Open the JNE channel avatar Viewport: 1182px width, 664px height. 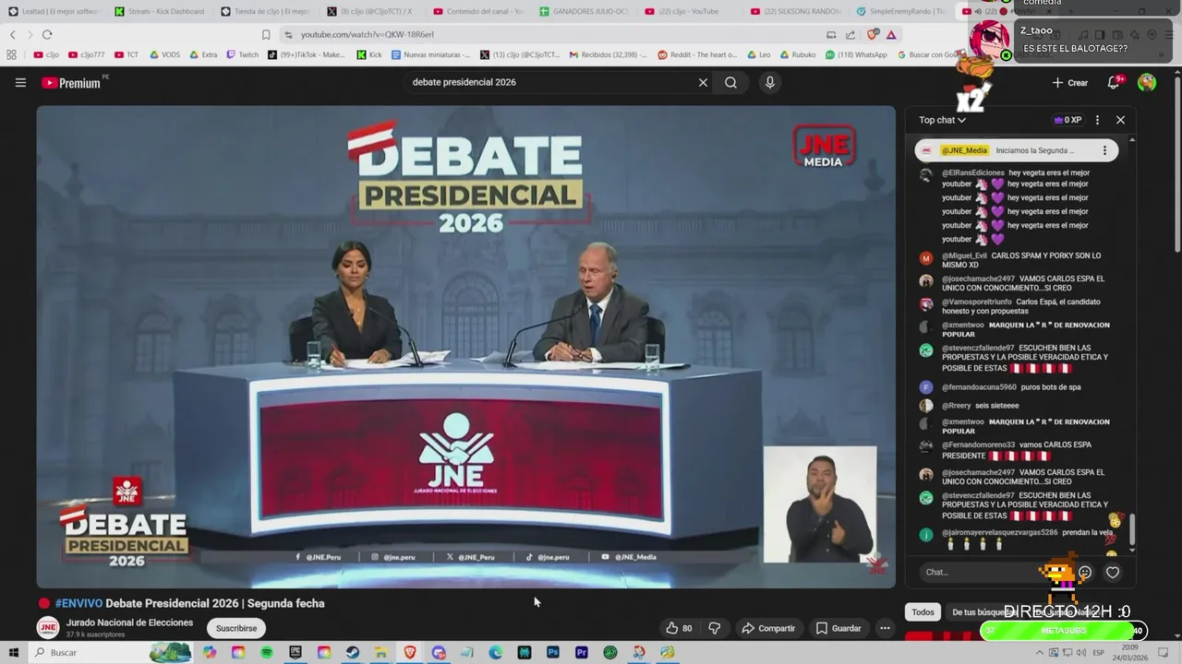(48, 628)
